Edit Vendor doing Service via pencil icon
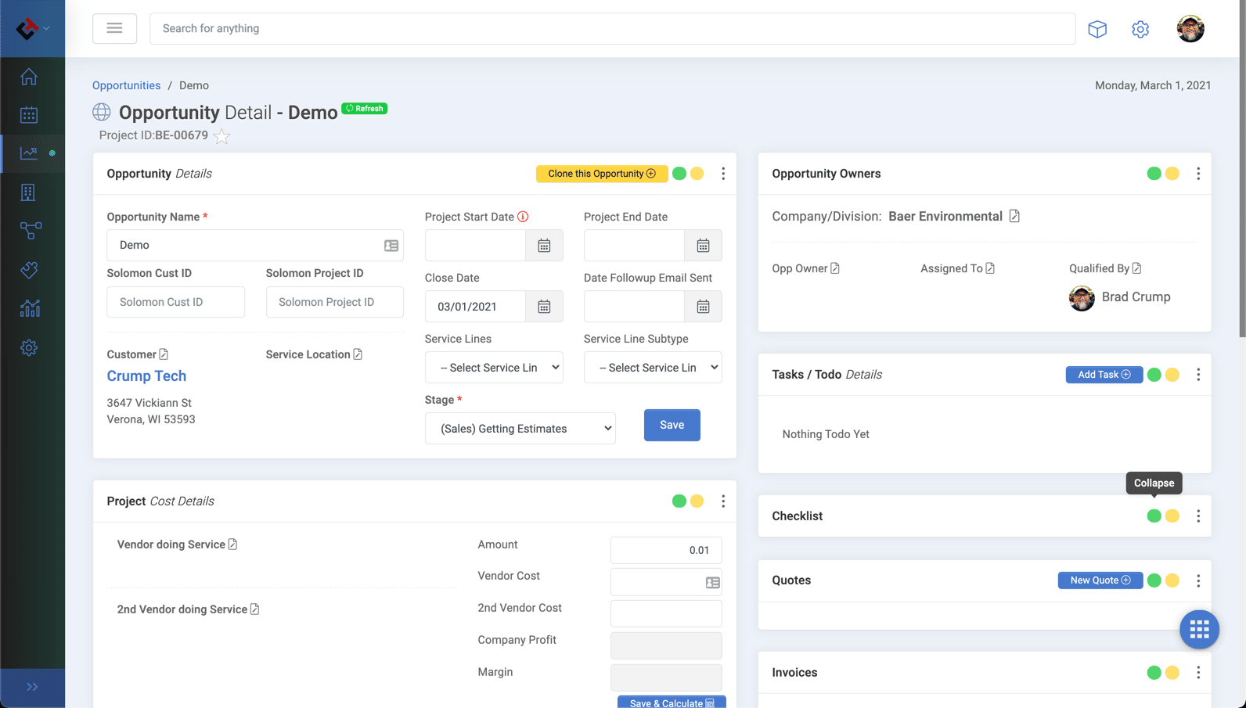Image resolution: width=1246 pixels, height=708 pixels. click(232, 544)
